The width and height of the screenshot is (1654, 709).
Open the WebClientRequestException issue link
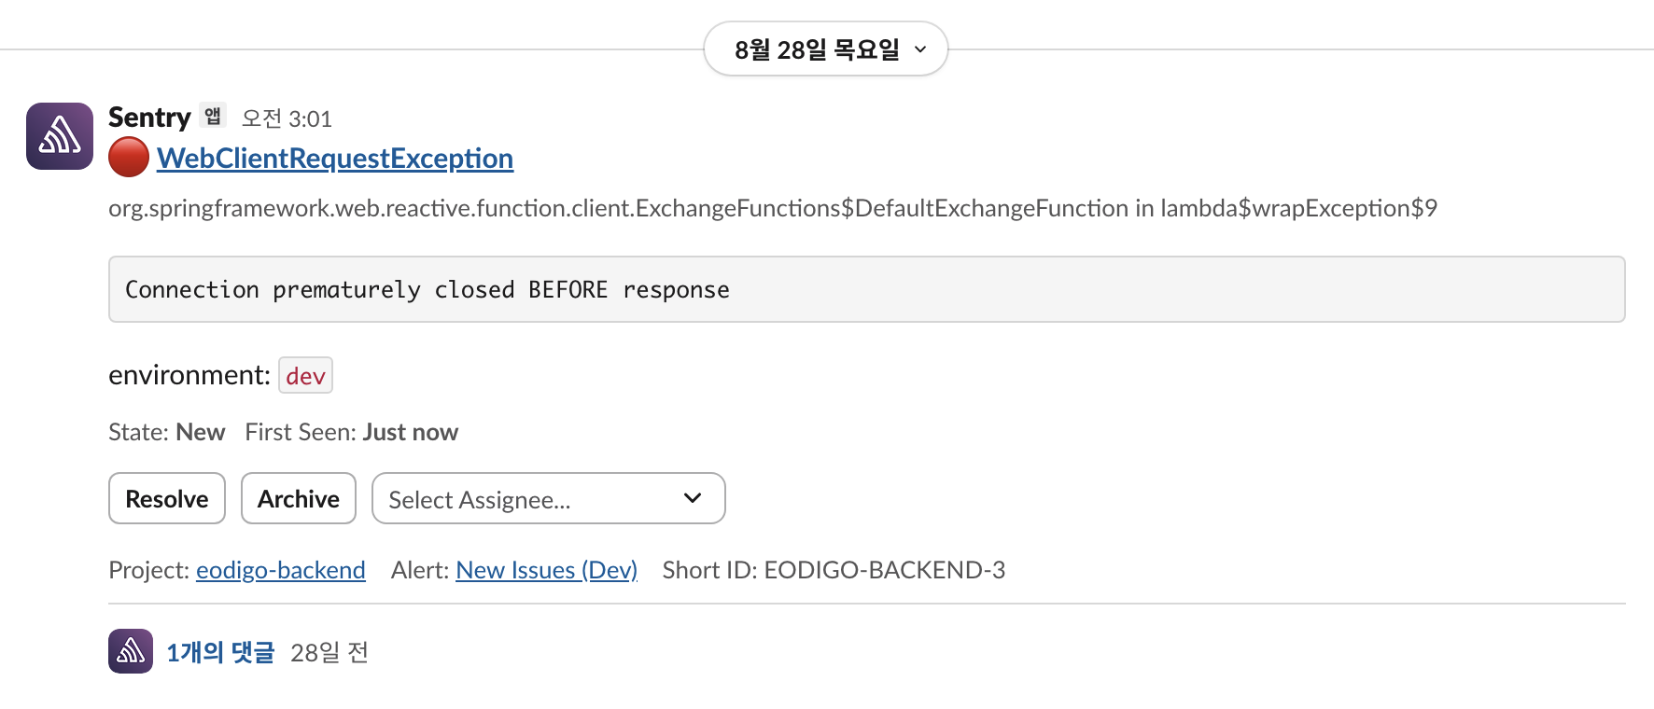(335, 159)
